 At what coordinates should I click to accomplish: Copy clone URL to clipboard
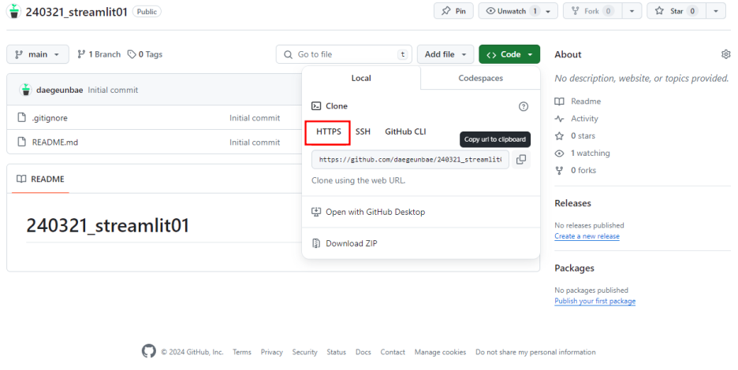click(x=521, y=159)
